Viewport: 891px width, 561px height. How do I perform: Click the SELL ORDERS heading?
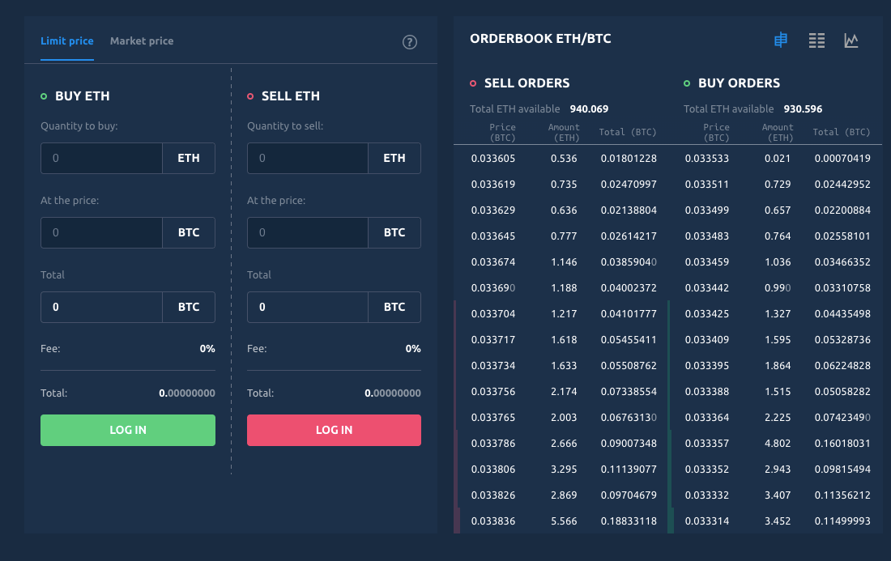point(526,83)
